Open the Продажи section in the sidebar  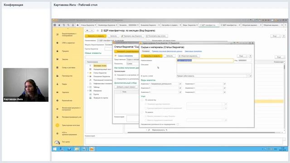point(65,51)
